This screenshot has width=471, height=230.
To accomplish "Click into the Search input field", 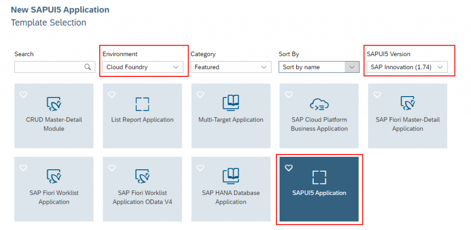I will coord(55,67).
